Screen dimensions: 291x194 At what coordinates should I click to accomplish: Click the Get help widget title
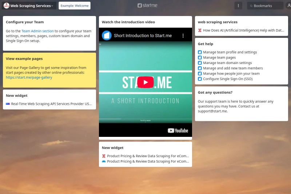206,44
